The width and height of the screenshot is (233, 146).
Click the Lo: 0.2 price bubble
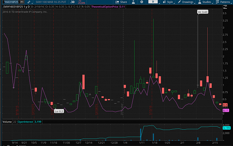click(59, 111)
